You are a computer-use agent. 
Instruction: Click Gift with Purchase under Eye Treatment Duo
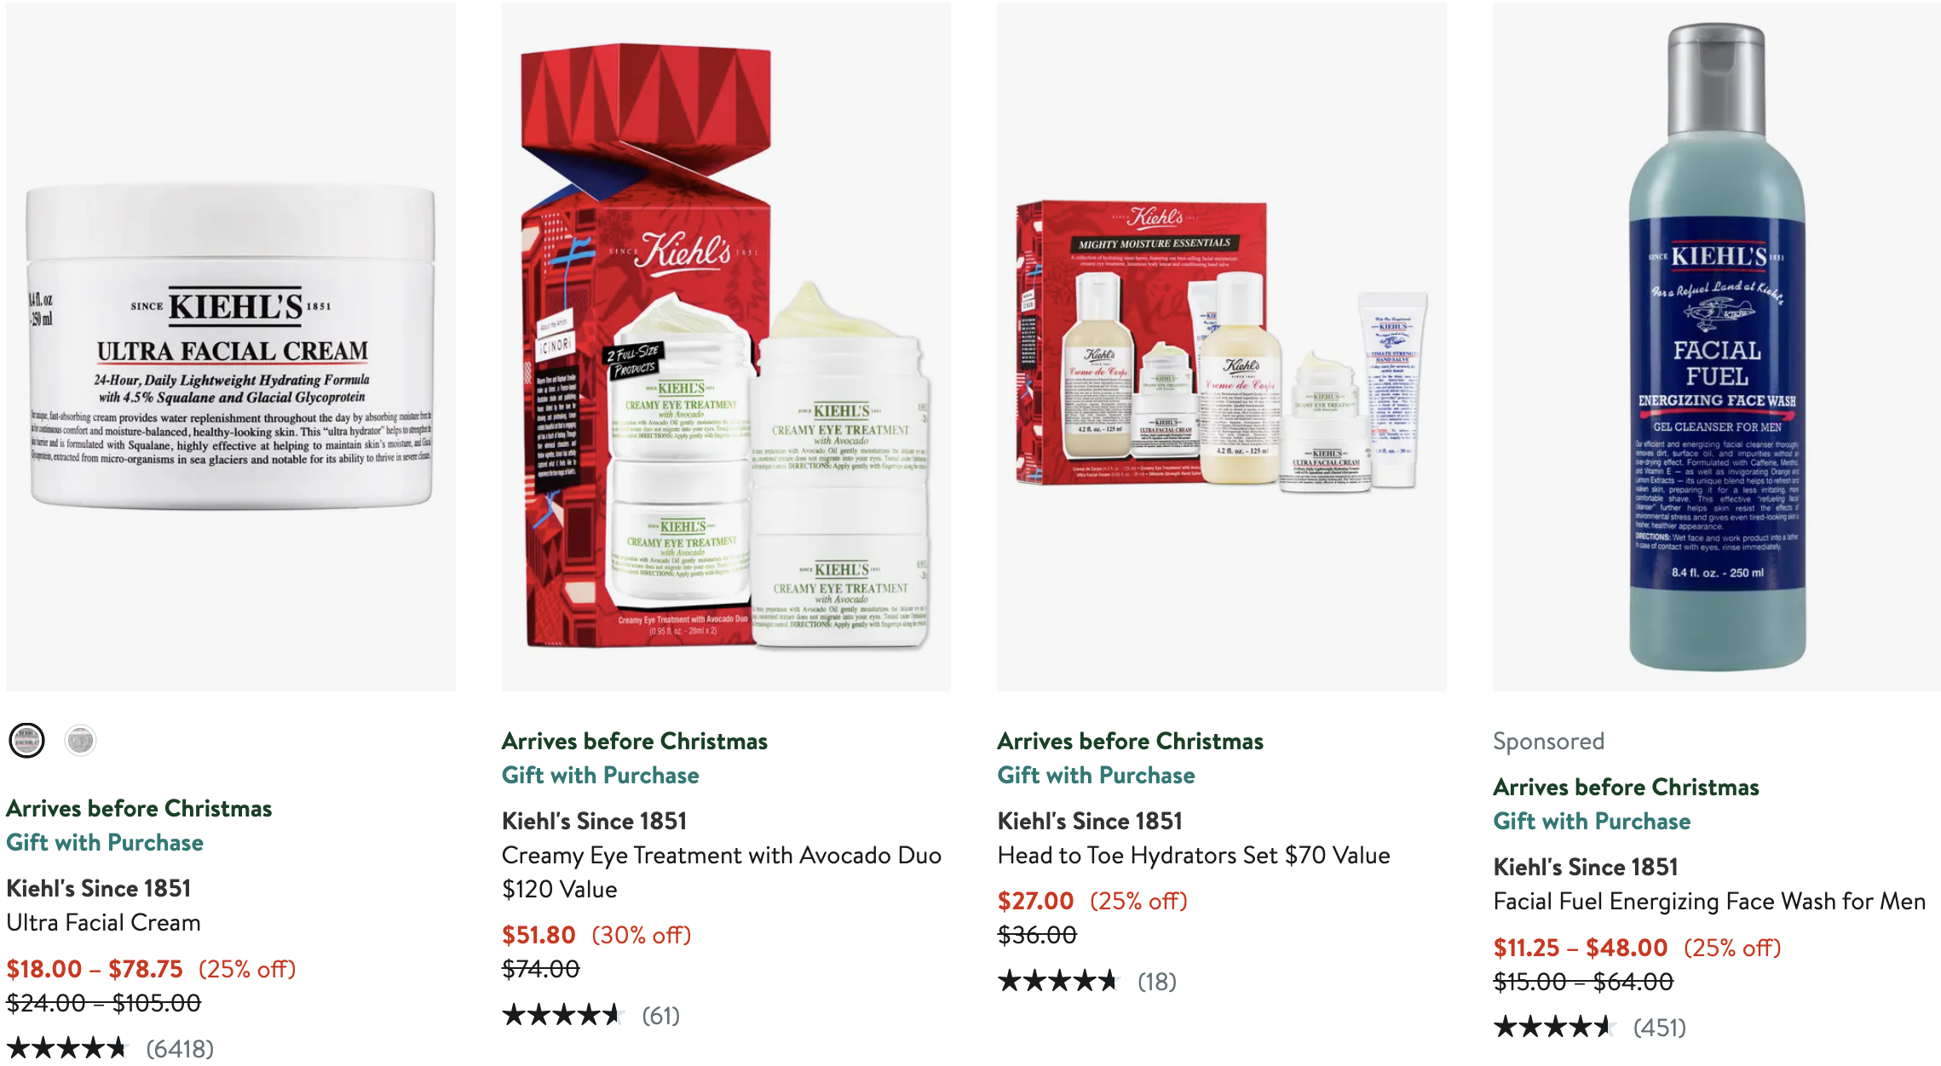[601, 775]
